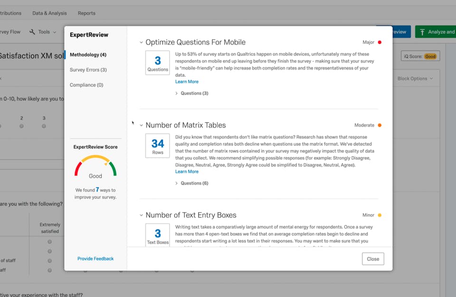Screen dimensions: 456x297
Task: Click the orange Moderate severity dot
Action: tap(380, 125)
